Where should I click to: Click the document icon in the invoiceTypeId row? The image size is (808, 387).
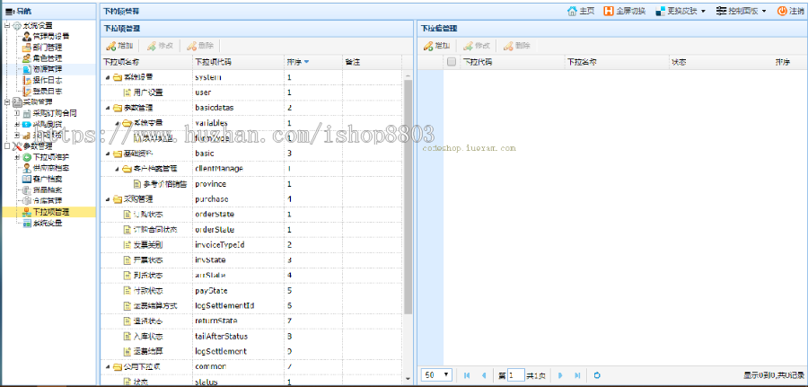tap(127, 245)
